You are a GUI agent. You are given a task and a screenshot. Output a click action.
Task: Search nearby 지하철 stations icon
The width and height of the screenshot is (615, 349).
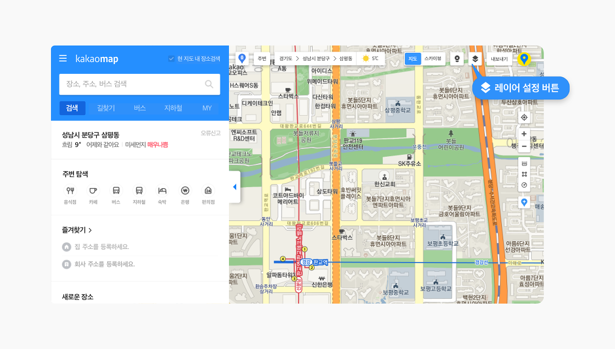pyautogui.click(x=139, y=191)
